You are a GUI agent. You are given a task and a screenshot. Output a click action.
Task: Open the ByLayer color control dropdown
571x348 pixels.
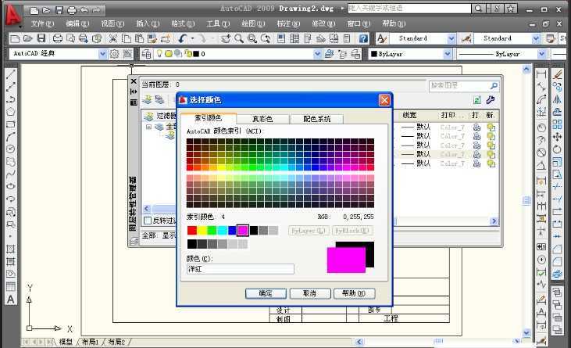(448, 54)
